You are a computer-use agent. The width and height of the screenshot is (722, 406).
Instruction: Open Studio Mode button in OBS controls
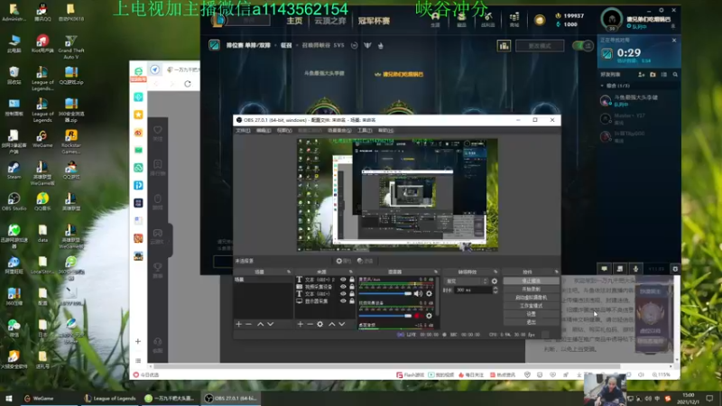(x=531, y=306)
